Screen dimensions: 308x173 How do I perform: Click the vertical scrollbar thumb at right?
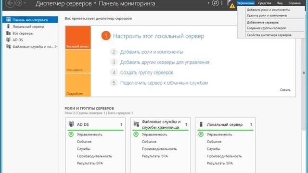[x=304, y=73]
